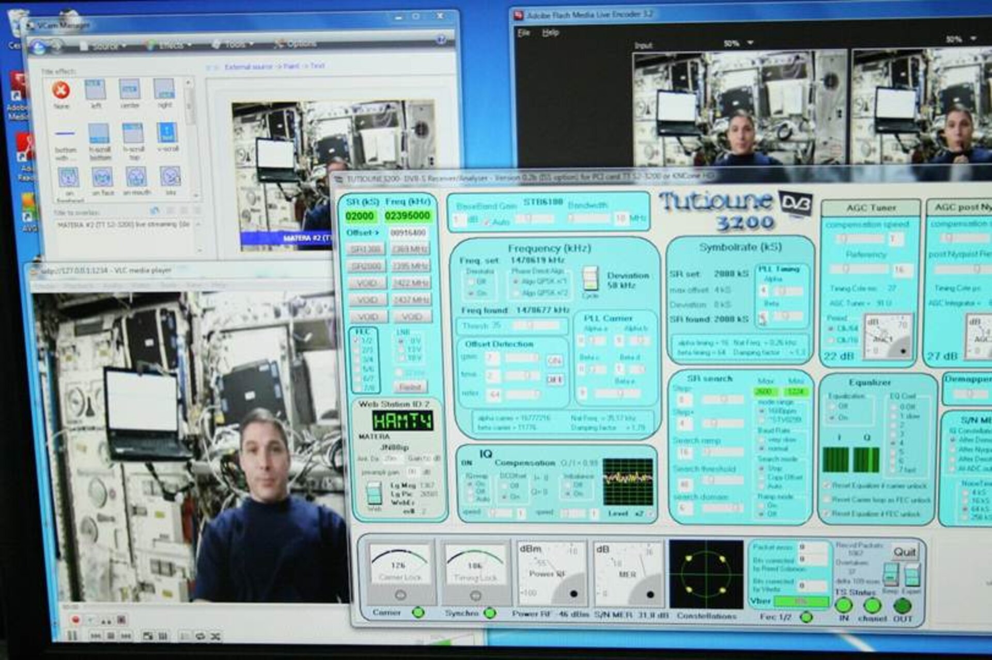Click the Quit button in Tutioune
Image resolution: width=992 pixels, height=660 pixels.
pyautogui.click(x=905, y=552)
